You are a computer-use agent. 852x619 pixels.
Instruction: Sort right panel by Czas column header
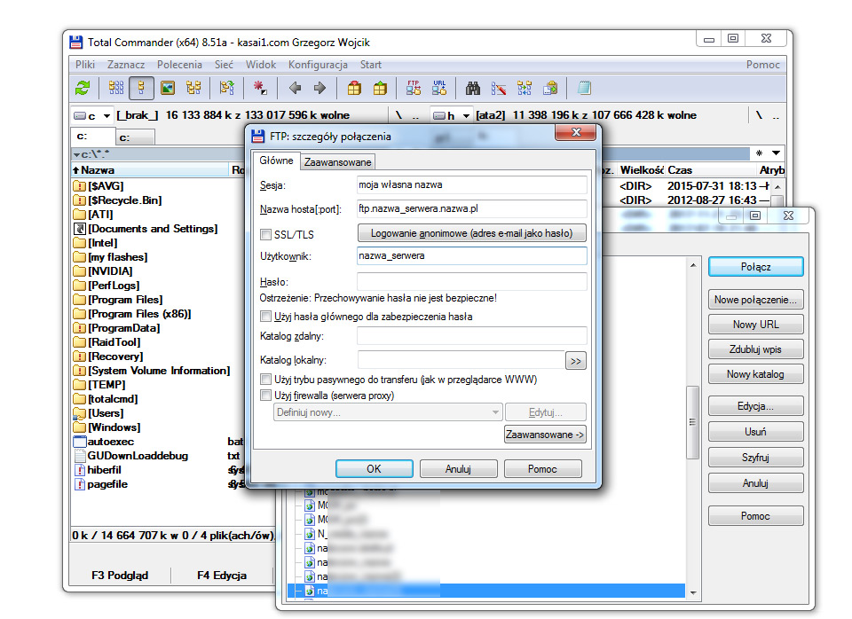pyautogui.click(x=711, y=170)
